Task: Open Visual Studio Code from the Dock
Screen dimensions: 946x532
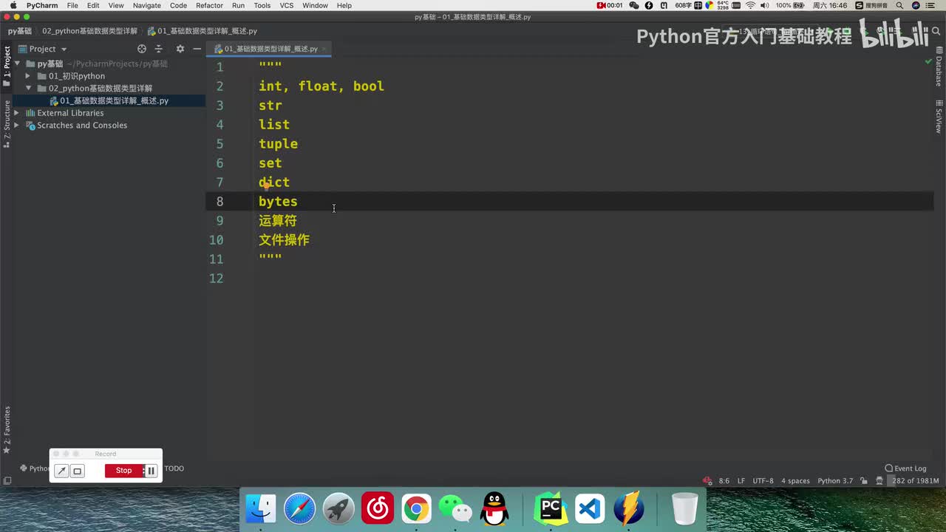Action: point(590,509)
